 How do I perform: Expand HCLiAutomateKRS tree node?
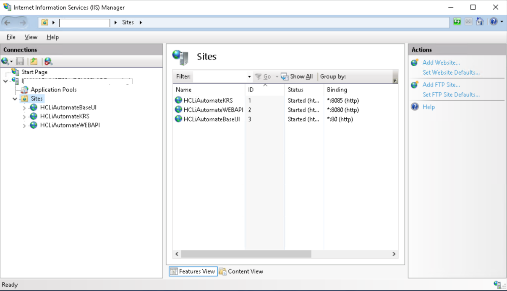pos(24,117)
